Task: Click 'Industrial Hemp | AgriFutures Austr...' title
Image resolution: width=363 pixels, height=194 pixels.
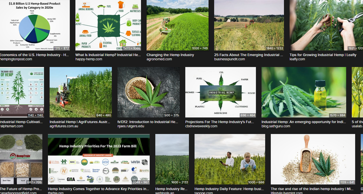Action: click(x=80, y=122)
